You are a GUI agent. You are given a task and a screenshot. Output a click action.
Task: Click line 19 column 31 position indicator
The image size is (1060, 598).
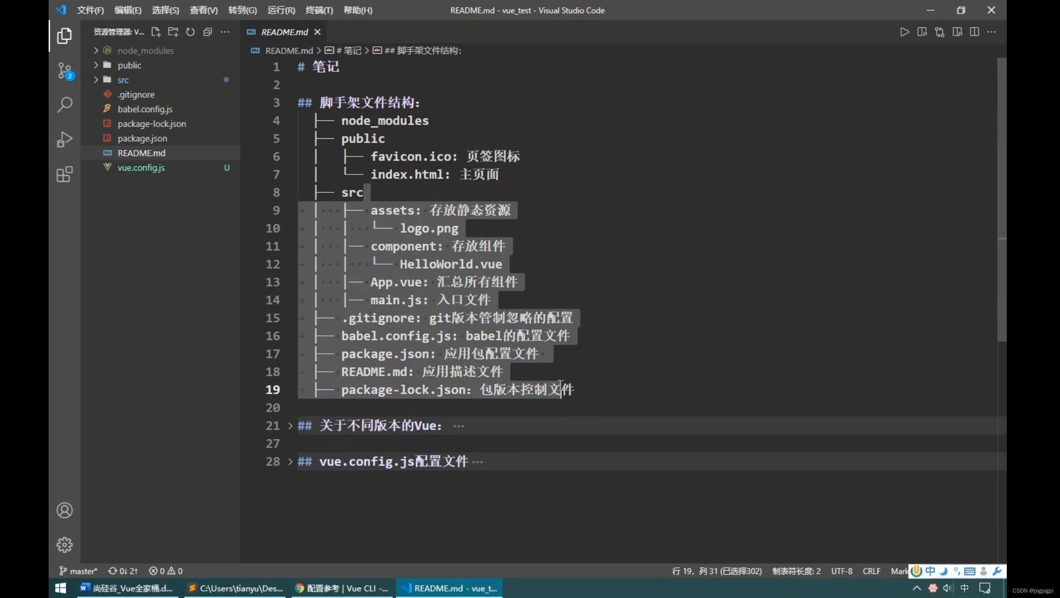717,571
